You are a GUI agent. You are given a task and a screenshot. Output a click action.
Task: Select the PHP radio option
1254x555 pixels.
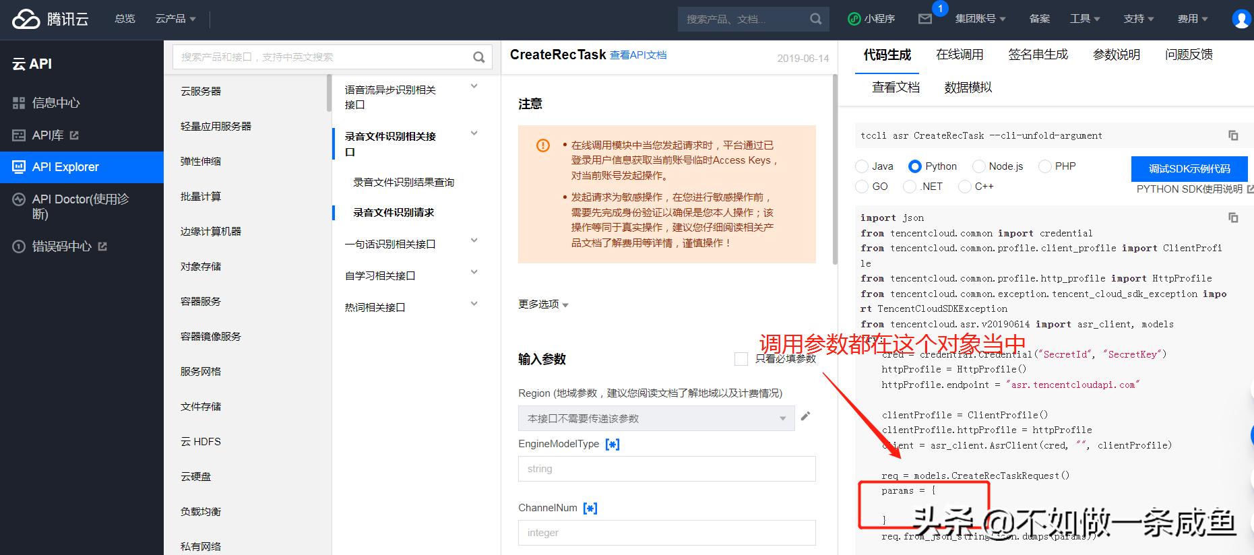(x=1045, y=166)
